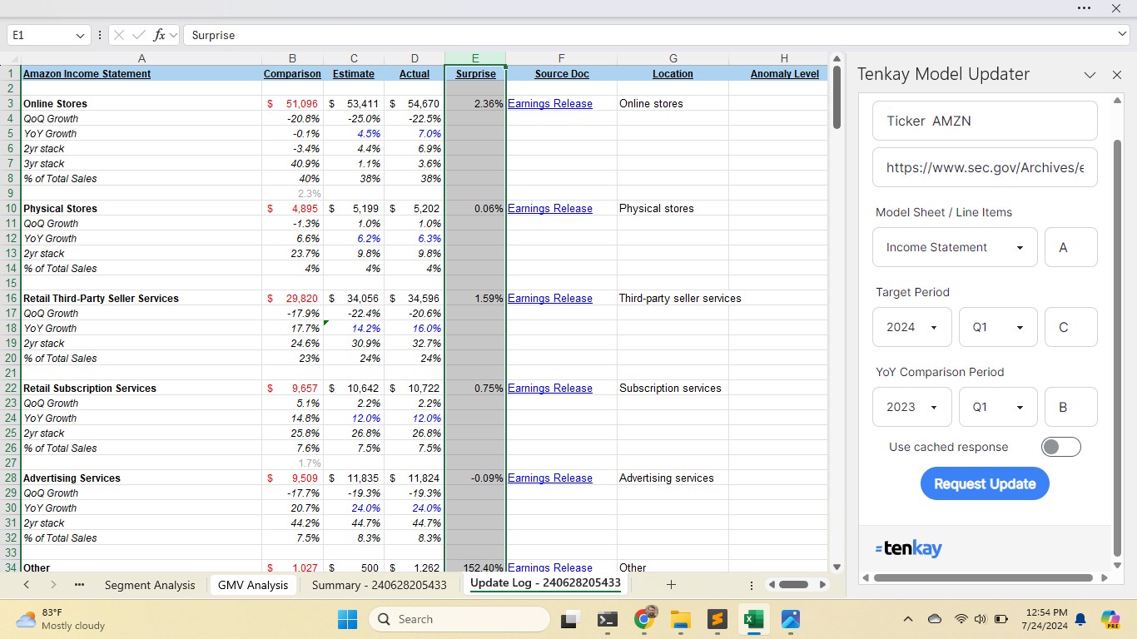Click the Windows taskbar Search box
Screen dimensions: 1137x639
pos(459,619)
